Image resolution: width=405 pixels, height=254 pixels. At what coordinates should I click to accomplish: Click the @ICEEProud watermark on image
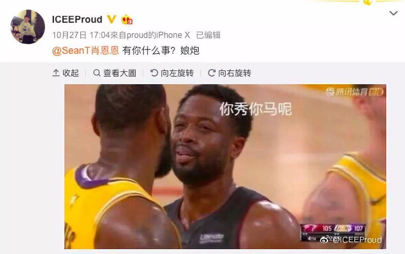(351, 239)
